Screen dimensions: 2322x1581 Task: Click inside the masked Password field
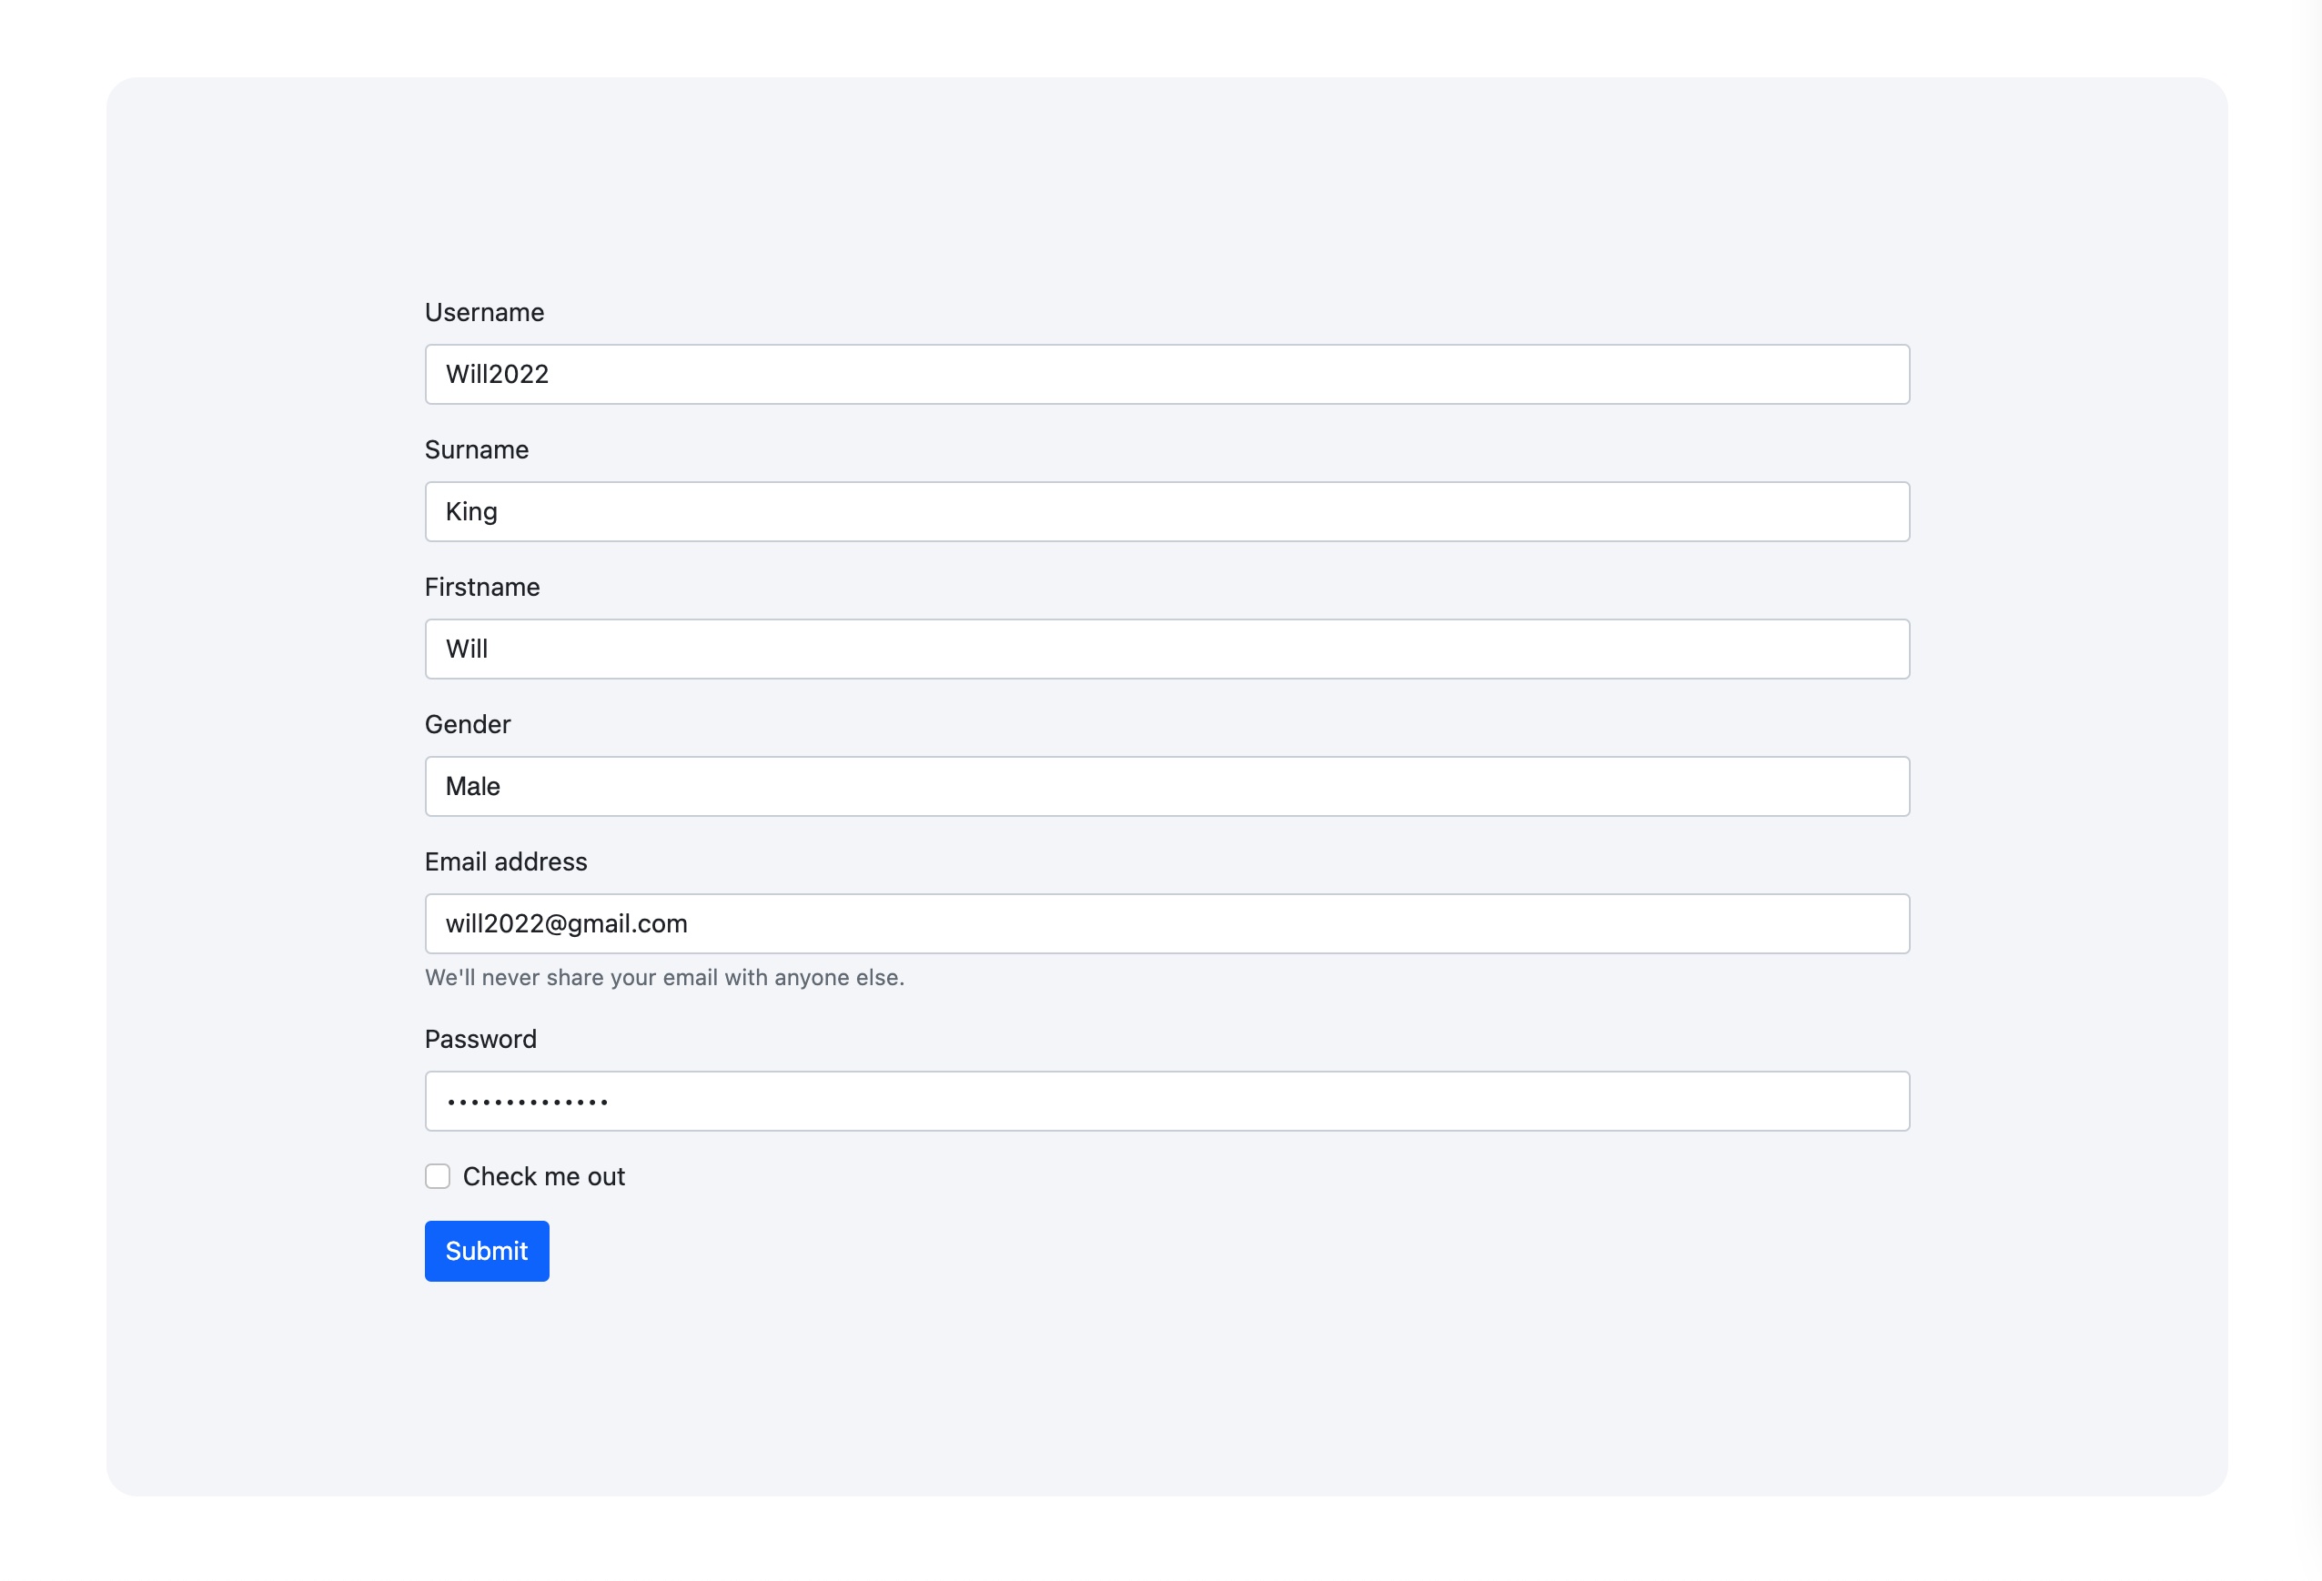click(1167, 1102)
